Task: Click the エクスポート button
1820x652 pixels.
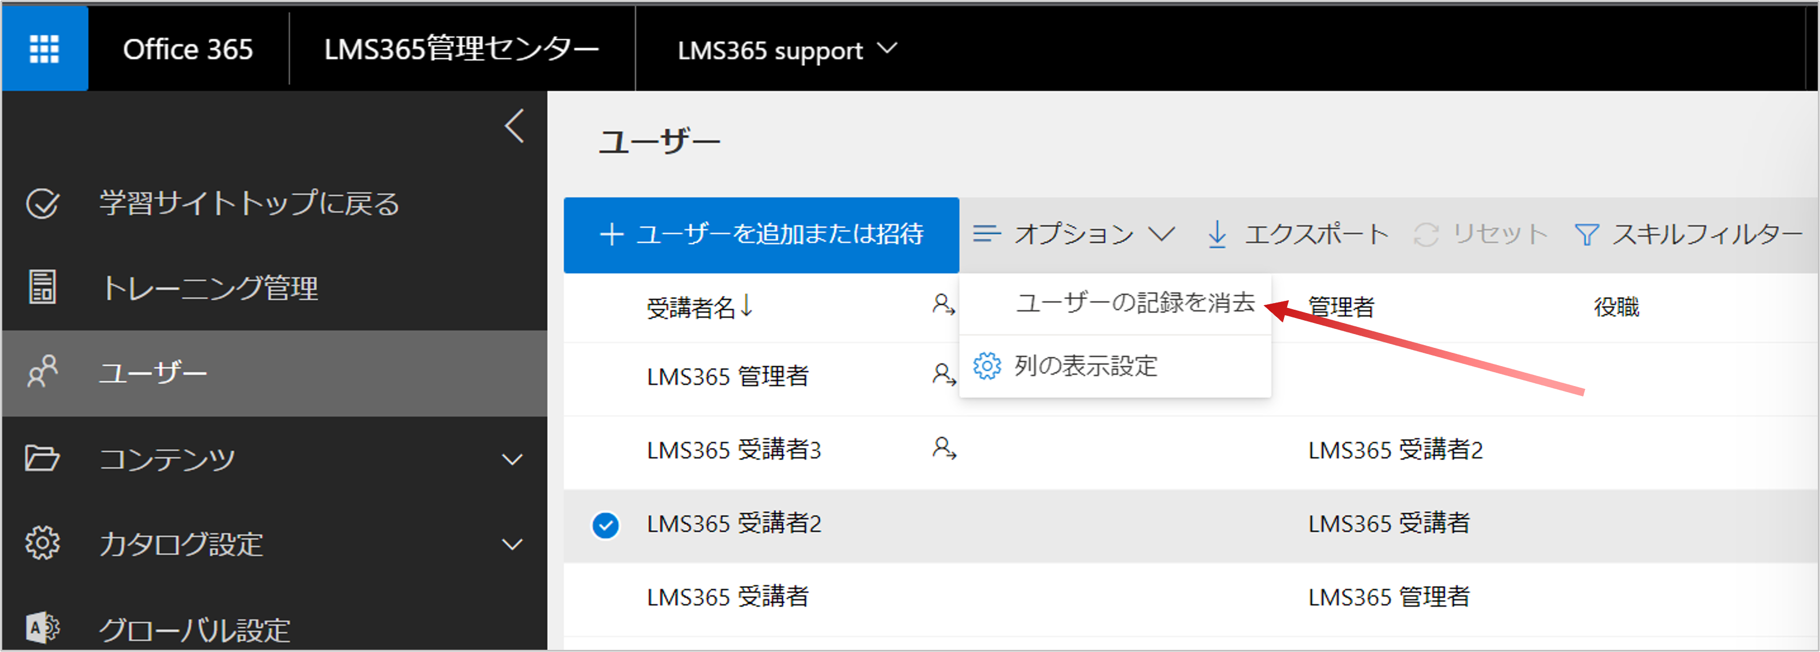Action: (x=1297, y=234)
